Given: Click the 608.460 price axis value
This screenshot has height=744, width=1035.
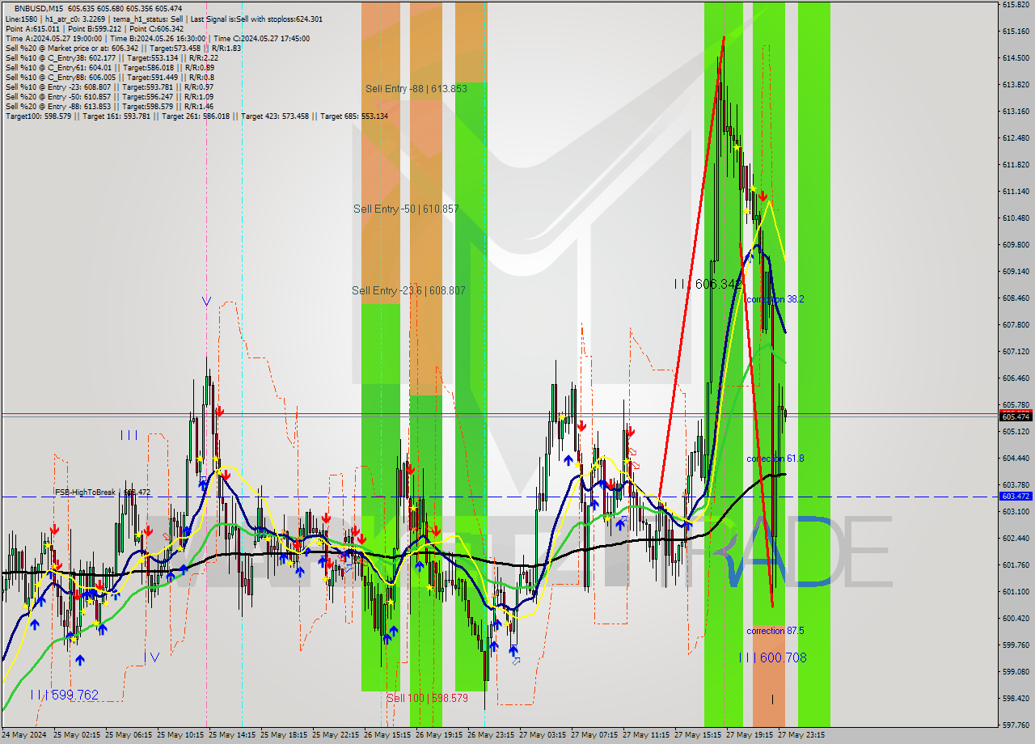Looking at the screenshot, I should (1016, 298).
